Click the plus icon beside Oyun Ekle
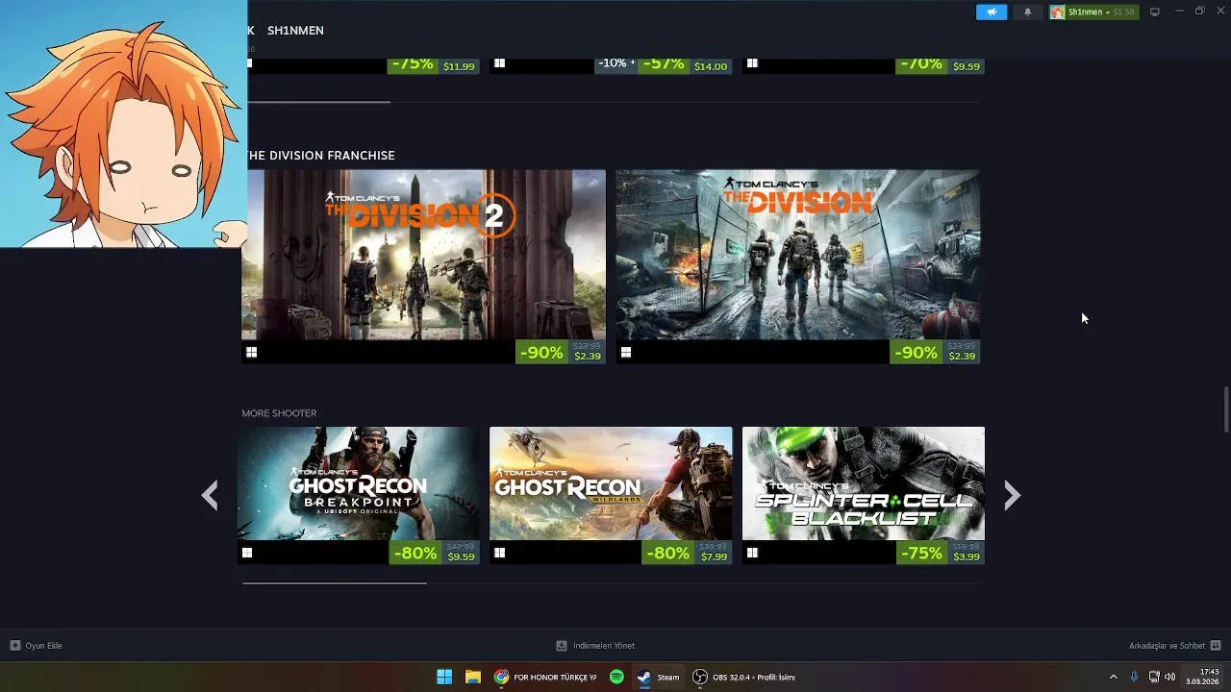 [x=14, y=646]
